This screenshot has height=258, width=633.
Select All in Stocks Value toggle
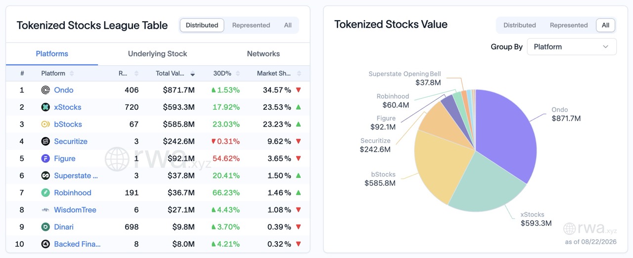(x=605, y=25)
